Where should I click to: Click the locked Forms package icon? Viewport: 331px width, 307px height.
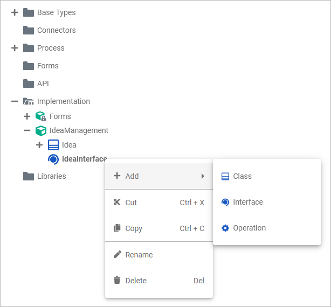point(40,116)
